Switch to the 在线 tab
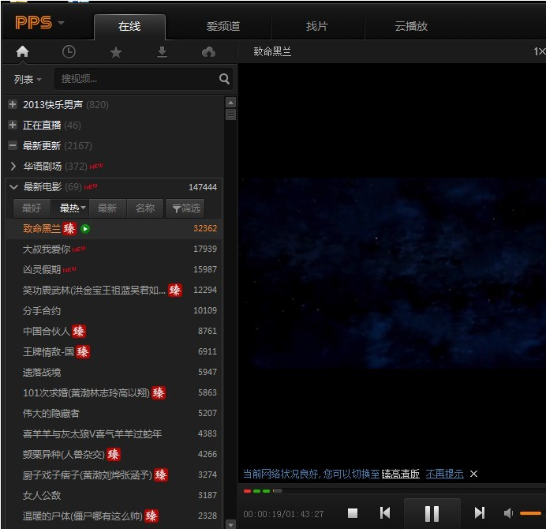This screenshot has height=529, width=546. pyautogui.click(x=129, y=26)
